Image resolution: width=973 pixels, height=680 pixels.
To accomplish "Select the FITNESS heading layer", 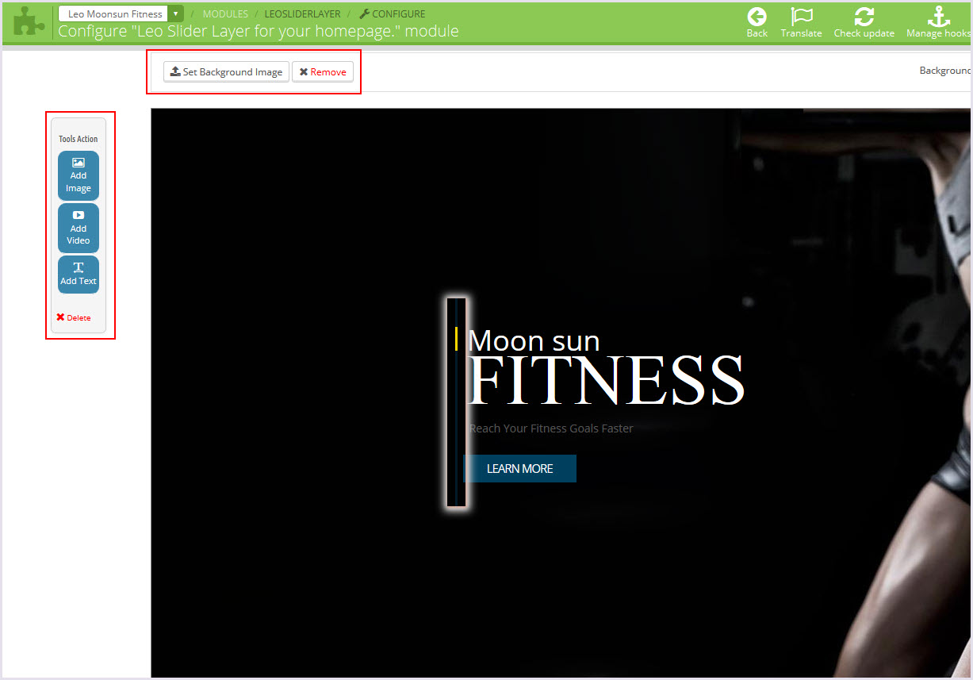I will click(606, 380).
